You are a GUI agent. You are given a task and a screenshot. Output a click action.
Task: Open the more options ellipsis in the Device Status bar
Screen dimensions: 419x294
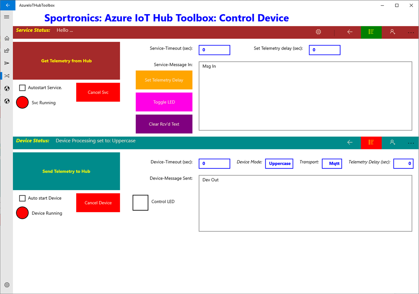click(x=411, y=143)
